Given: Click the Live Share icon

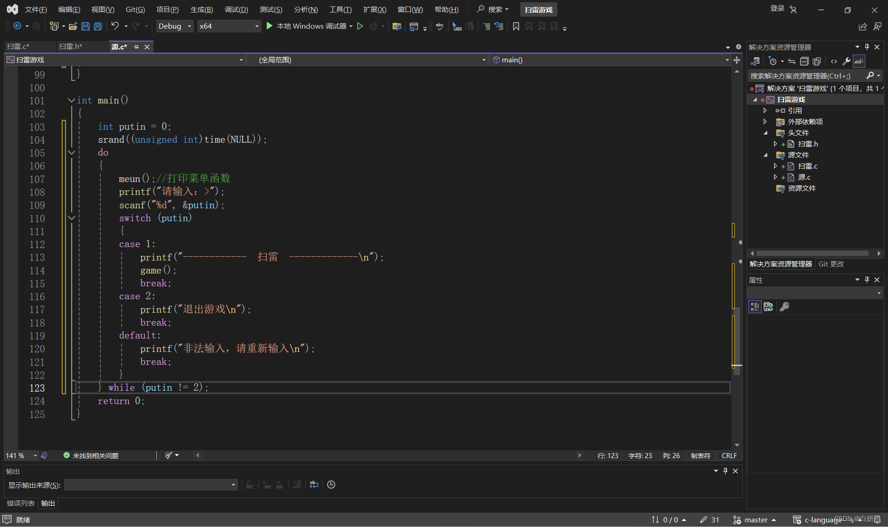Looking at the screenshot, I should 863,27.
